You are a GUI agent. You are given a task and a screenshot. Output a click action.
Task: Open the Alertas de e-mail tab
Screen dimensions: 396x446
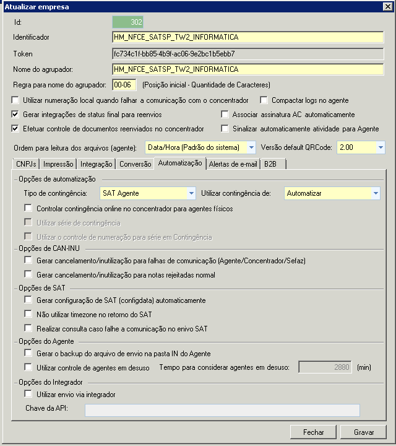233,164
